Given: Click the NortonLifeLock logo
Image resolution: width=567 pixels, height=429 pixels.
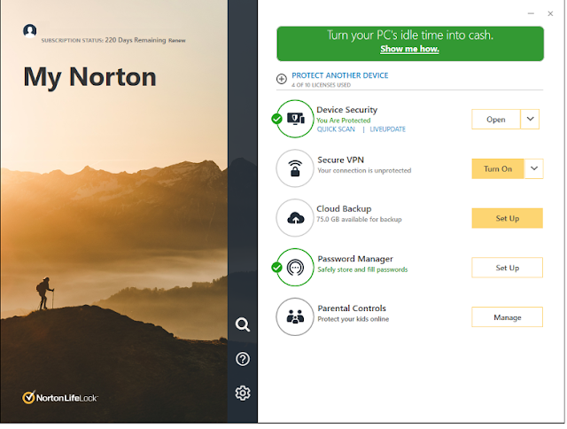Looking at the screenshot, I should coord(60,397).
